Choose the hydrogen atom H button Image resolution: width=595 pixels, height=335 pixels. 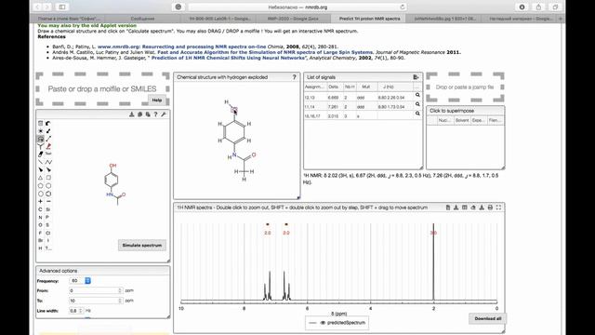pos(40,248)
